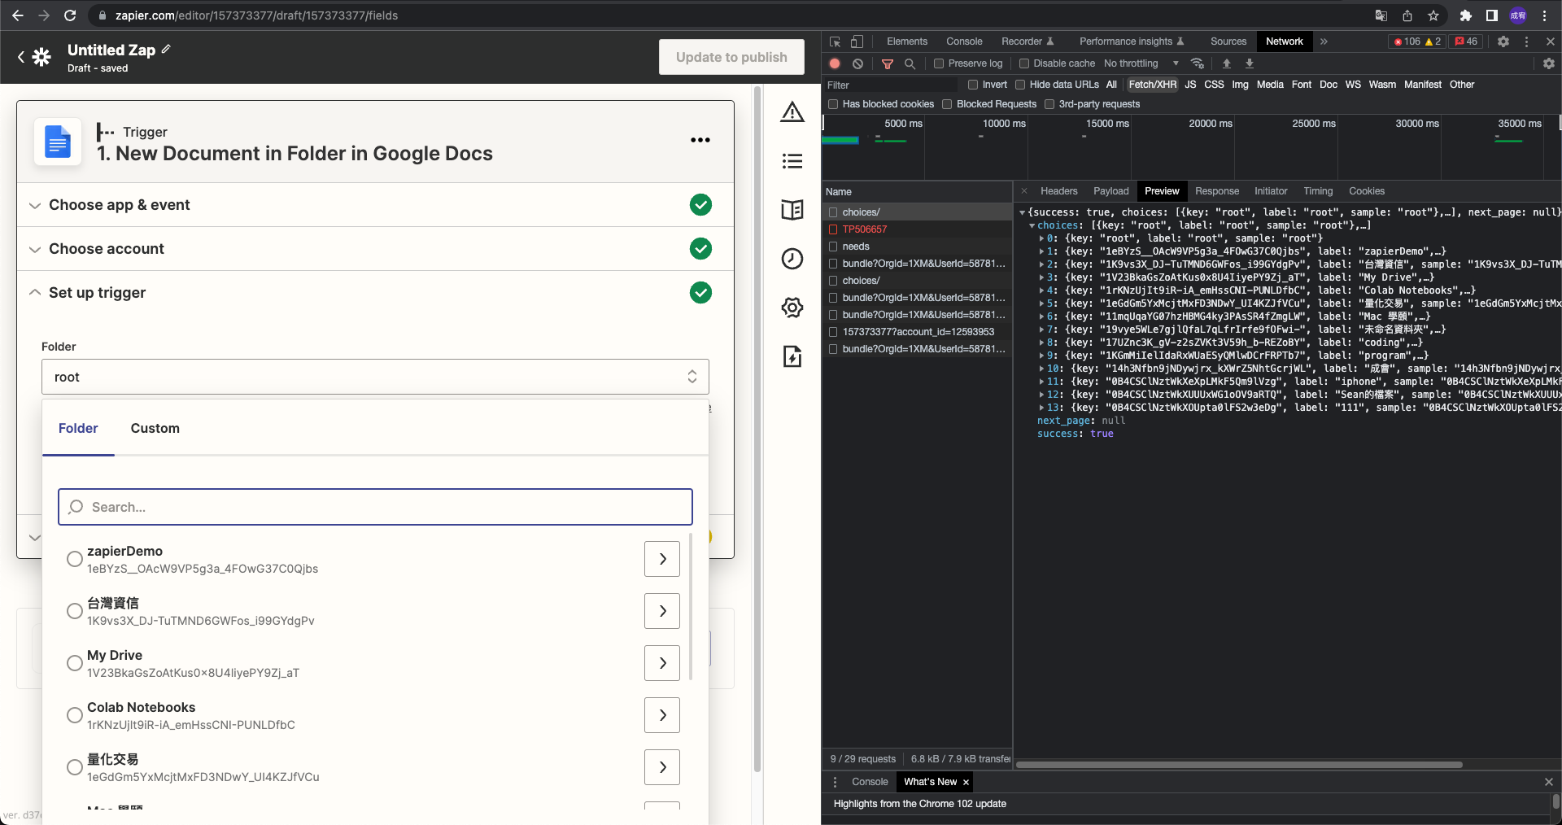Select the zapierDemo folder radio button
The width and height of the screenshot is (1562, 825).
click(x=75, y=559)
